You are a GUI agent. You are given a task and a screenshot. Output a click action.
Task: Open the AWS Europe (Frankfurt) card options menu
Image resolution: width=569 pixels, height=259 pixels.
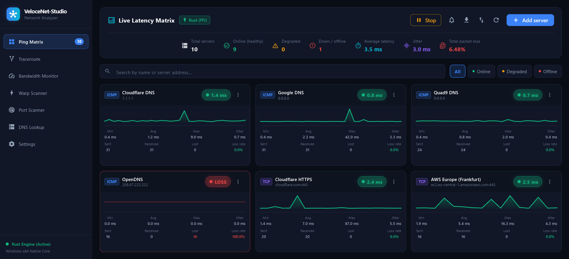[x=549, y=182]
